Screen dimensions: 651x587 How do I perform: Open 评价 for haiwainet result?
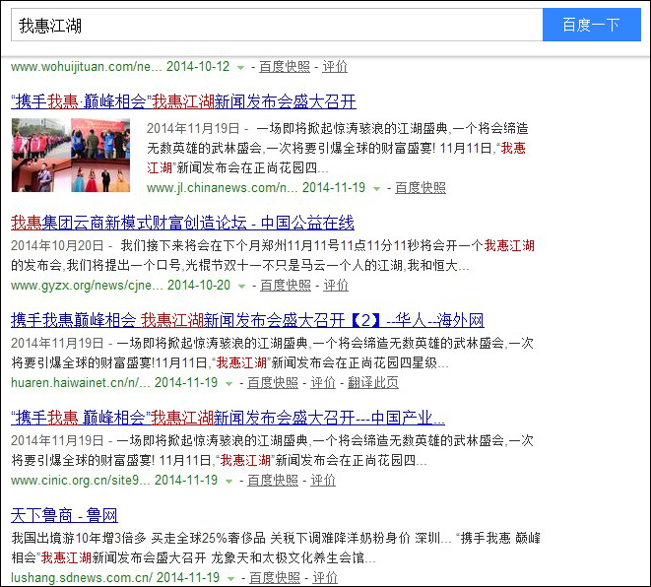tap(323, 383)
